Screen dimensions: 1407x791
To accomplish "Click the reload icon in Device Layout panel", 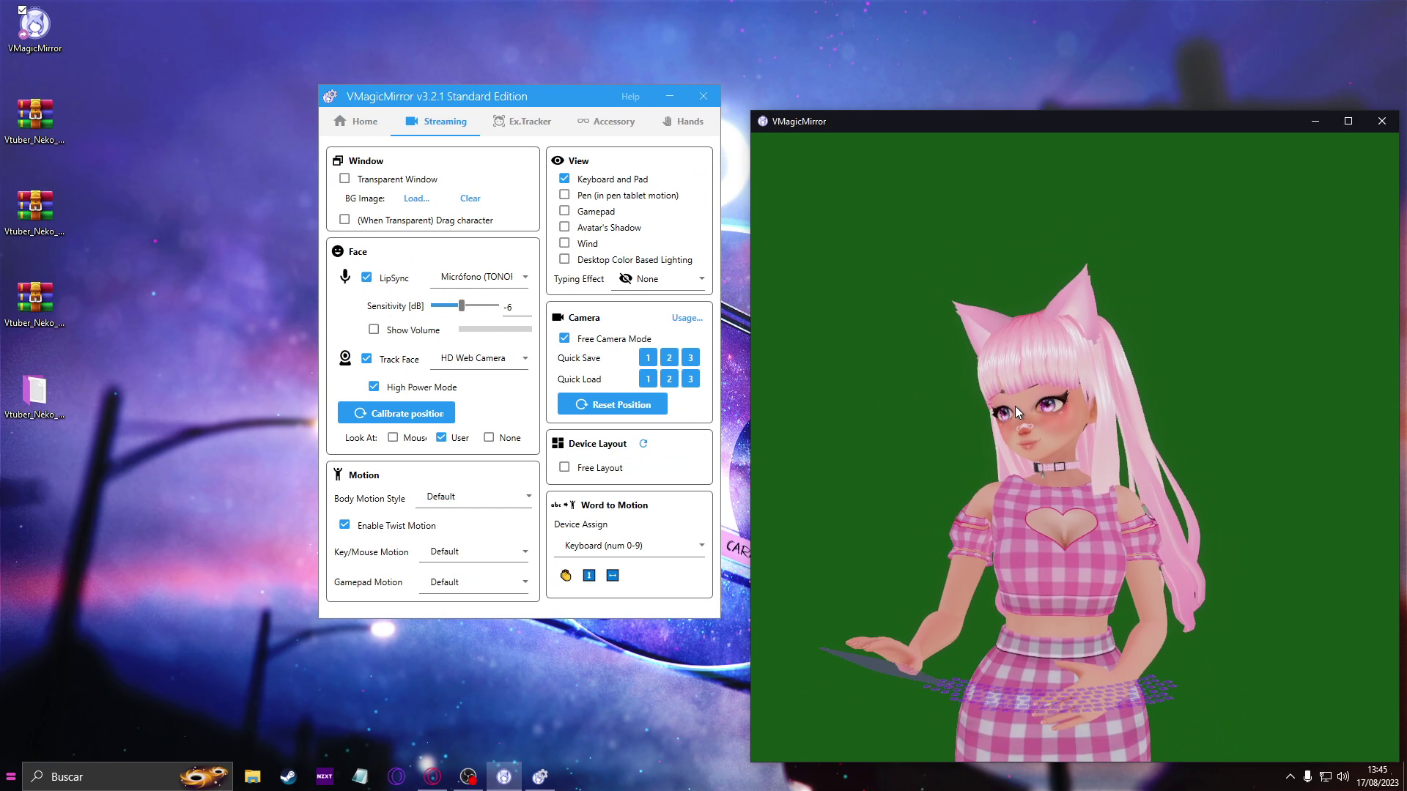I will pos(643,443).
